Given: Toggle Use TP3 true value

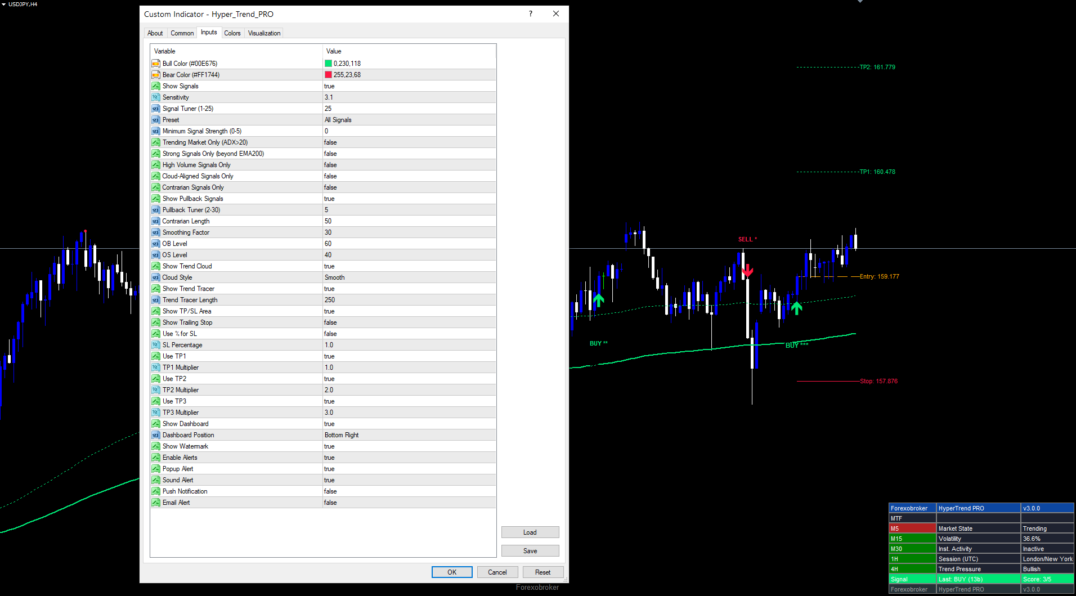Looking at the screenshot, I should pyautogui.click(x=409, y=401).
